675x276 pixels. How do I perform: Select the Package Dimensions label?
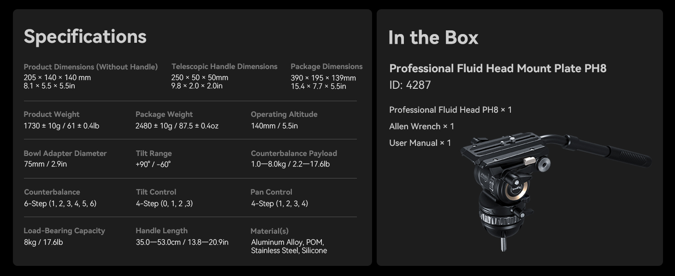[326, 67]
